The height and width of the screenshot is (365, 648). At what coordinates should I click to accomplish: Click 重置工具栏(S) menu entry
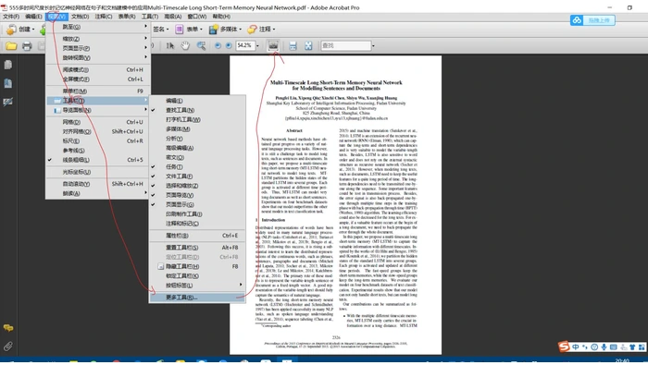[x=197, y=248]
